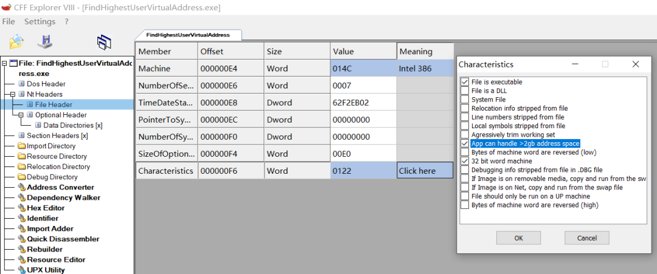Click the Section Headers node icon
Image resolution: width=657 pixels, height=274 pixels.
click(x=22, y=135)
